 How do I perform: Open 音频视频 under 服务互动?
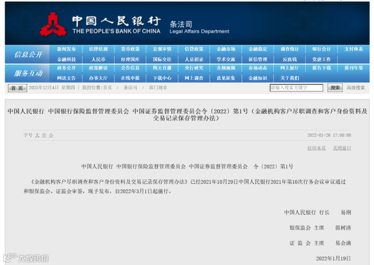coord(226,68)
